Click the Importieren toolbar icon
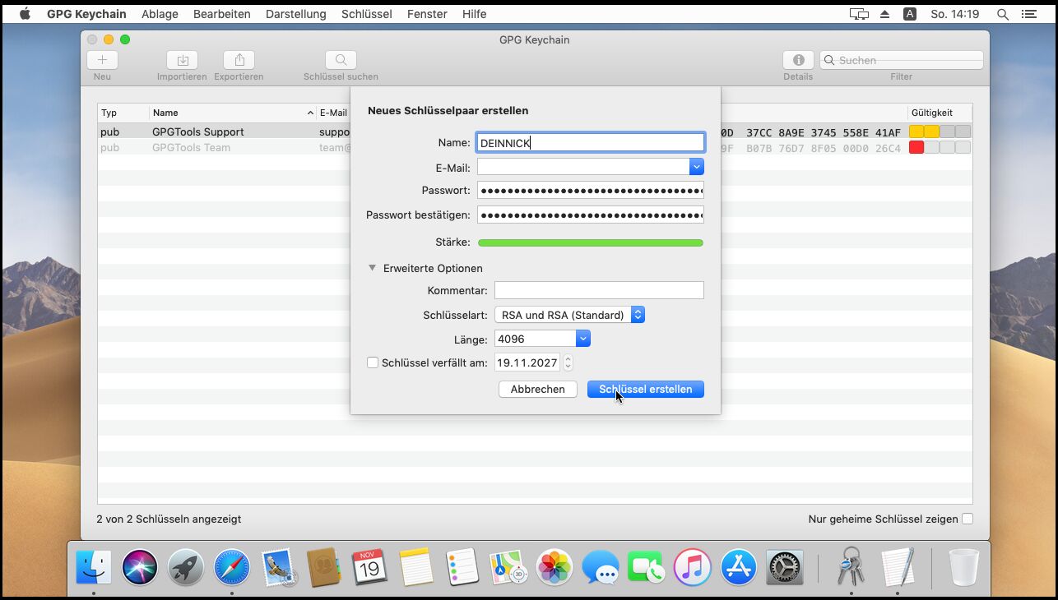The width and height of the screenshot is (1058, 600). click(x=182, y=60)
